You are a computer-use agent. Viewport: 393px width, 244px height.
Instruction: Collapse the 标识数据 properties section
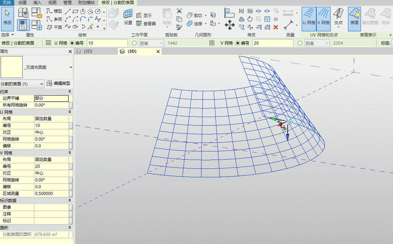pos(70,200)
